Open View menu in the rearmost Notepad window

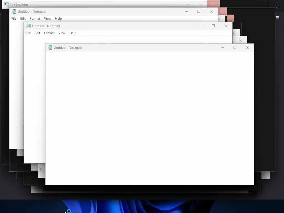coord(47,19)
